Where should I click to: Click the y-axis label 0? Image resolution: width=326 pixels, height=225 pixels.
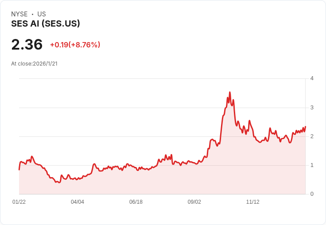point(312,194)
